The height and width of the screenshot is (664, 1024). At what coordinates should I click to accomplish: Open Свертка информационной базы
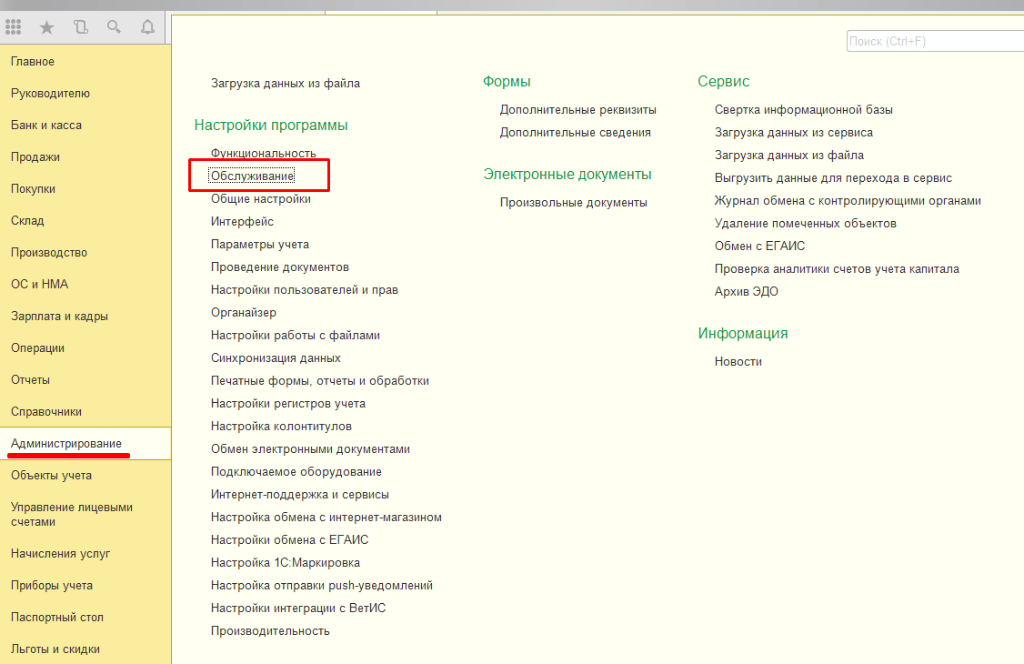click(x=803, y=110)
